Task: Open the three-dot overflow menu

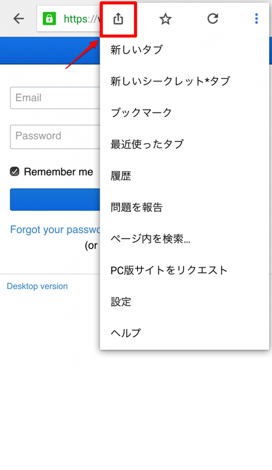Action: (x=256, y=18)
